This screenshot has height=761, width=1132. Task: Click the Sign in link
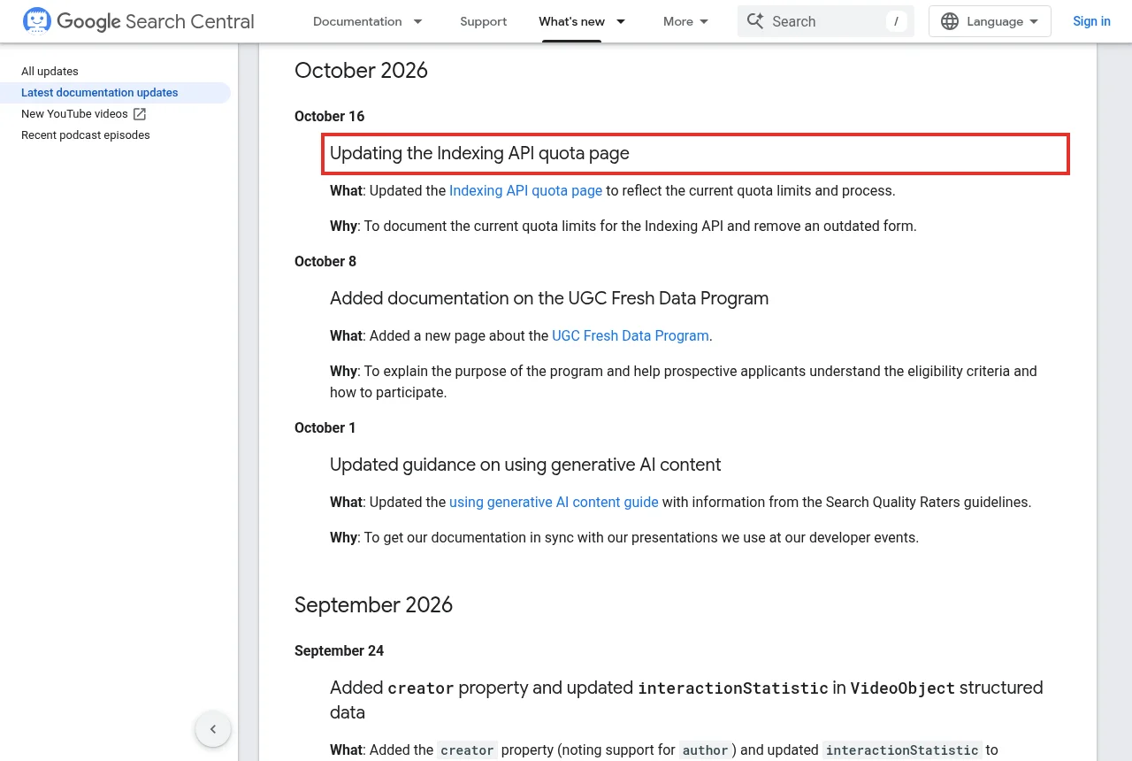pyautogui.click(x=1091, y=21)
